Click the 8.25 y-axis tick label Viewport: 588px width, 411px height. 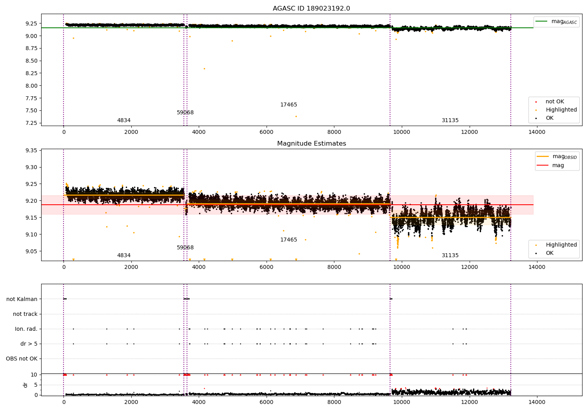(31, 73)
